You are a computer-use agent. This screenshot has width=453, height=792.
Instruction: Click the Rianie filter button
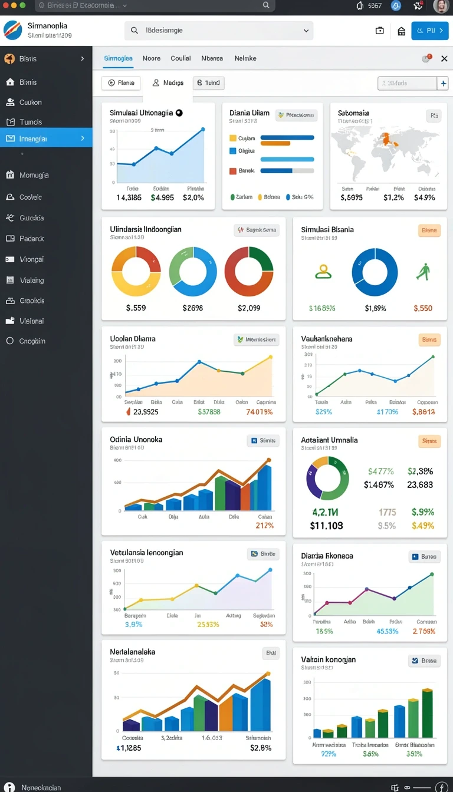[x=121, y=83]
